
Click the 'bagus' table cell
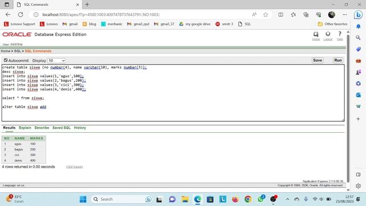19,149
